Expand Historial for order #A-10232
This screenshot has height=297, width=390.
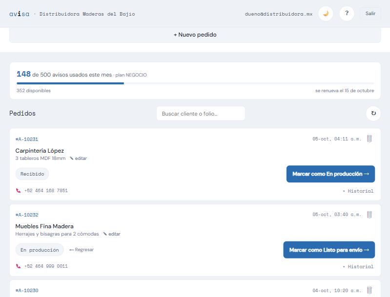pyautogui.click(x=358, y=266)
